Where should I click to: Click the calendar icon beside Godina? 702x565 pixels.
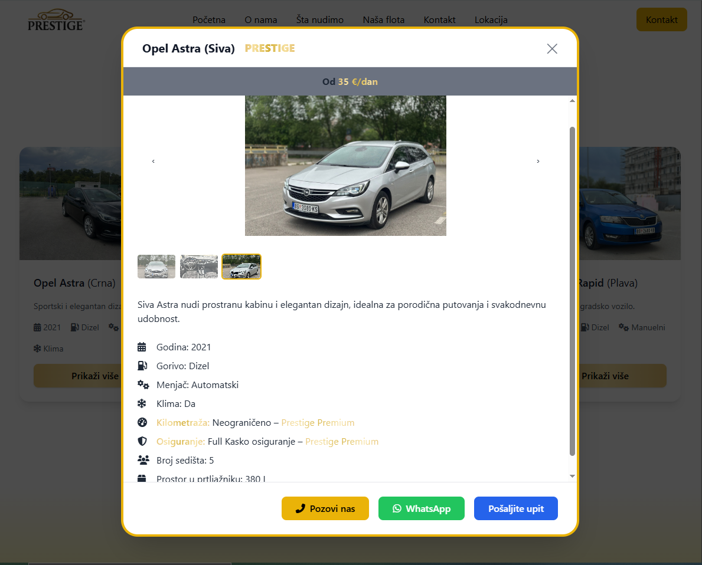(142, 347)
